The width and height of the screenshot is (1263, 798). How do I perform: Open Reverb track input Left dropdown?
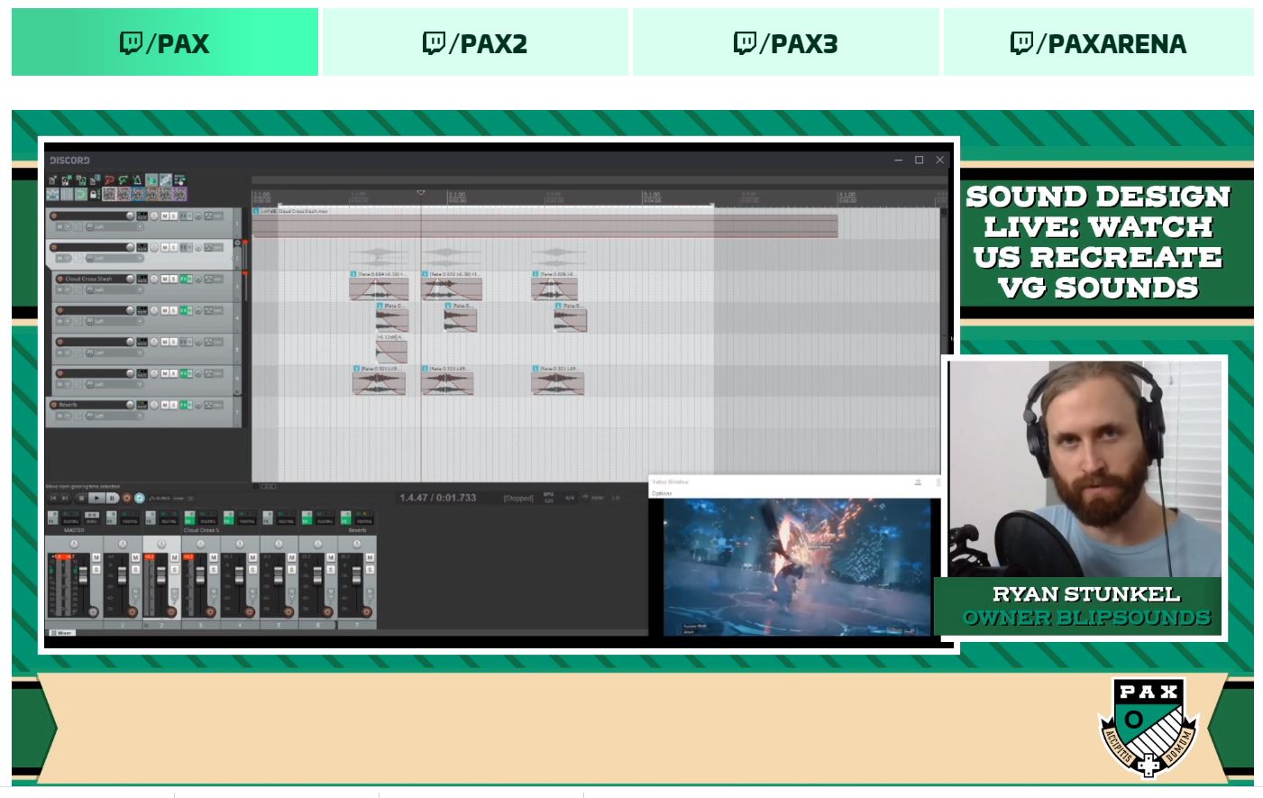115,416
